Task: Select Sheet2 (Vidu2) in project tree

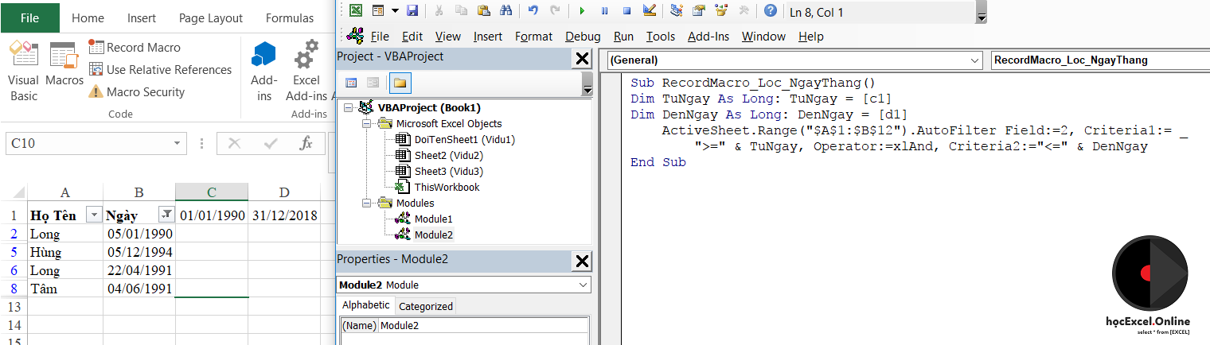Action: click(x=448, y=155)
